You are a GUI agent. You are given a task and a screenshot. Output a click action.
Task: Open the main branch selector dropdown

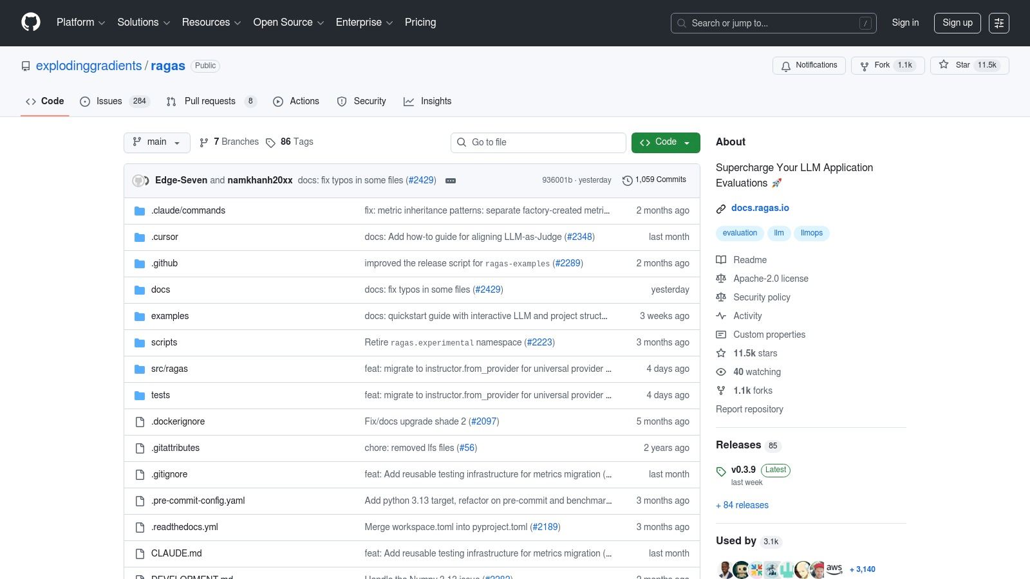[x=157, y=142]
